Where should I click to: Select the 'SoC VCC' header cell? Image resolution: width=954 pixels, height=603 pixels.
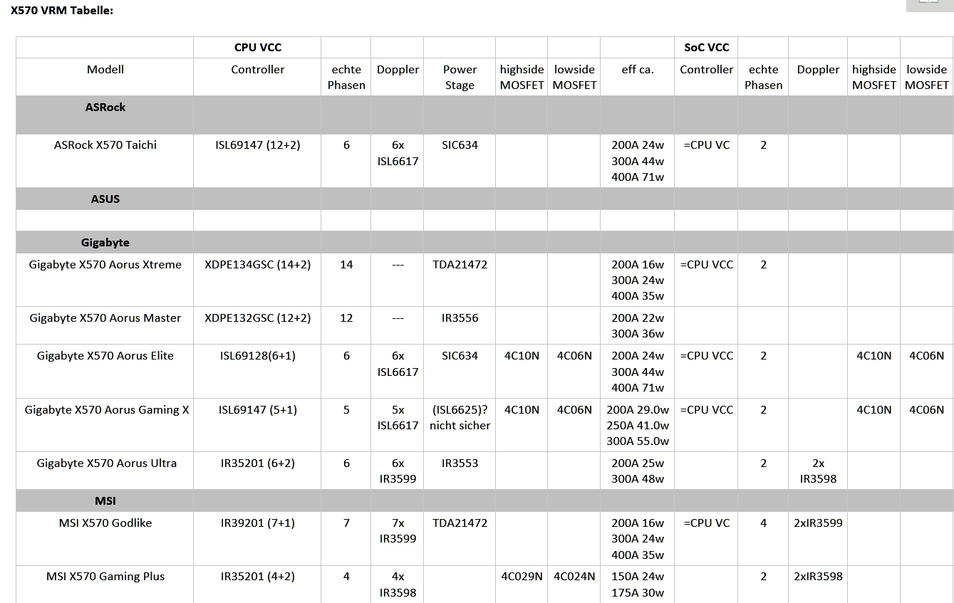click(706, 48)
